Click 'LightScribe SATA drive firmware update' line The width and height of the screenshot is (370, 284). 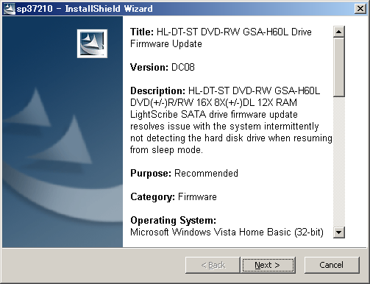(x=214, y=115)
